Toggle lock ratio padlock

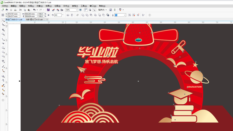(x=48, y=15)
